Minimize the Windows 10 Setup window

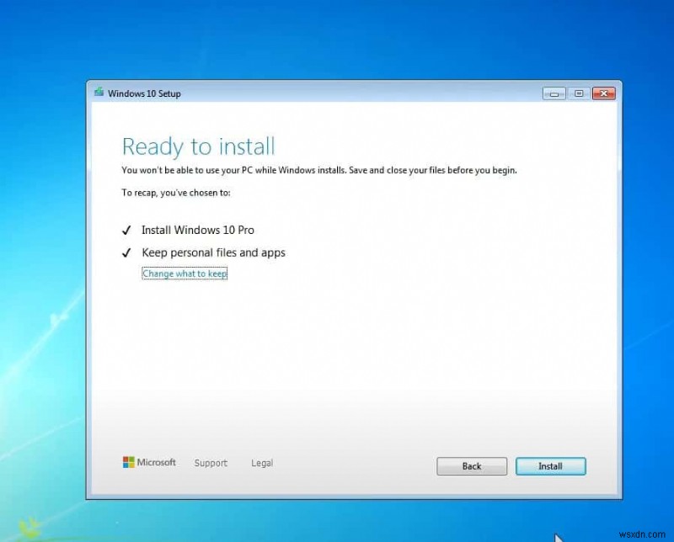click(554, 93)
